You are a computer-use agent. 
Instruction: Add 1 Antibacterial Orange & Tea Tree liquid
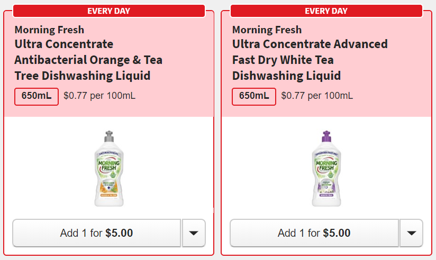click(x=96, y=233)
